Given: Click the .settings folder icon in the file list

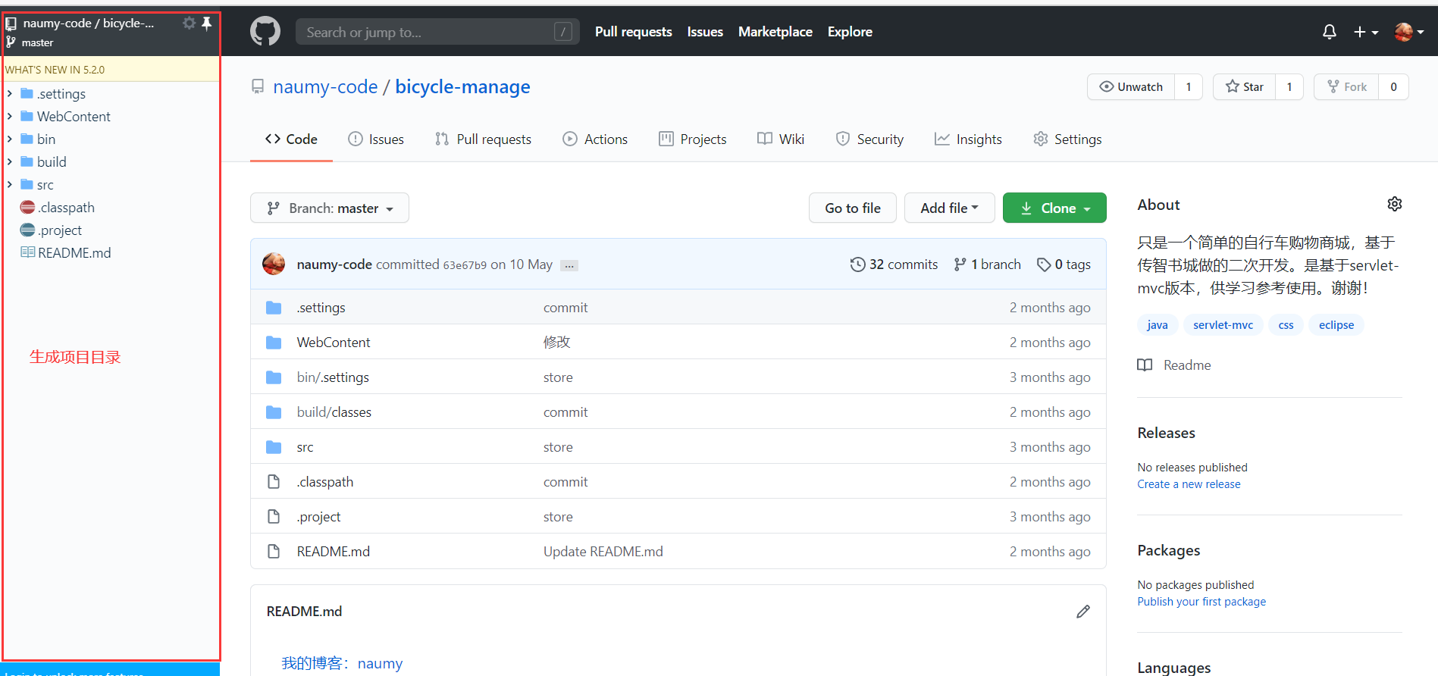Looking at the screenshot, I should click(x=274, y=308).
